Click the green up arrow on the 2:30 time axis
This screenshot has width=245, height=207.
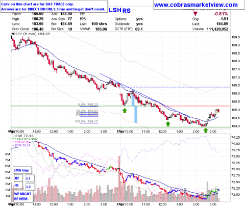coord(206,131)
